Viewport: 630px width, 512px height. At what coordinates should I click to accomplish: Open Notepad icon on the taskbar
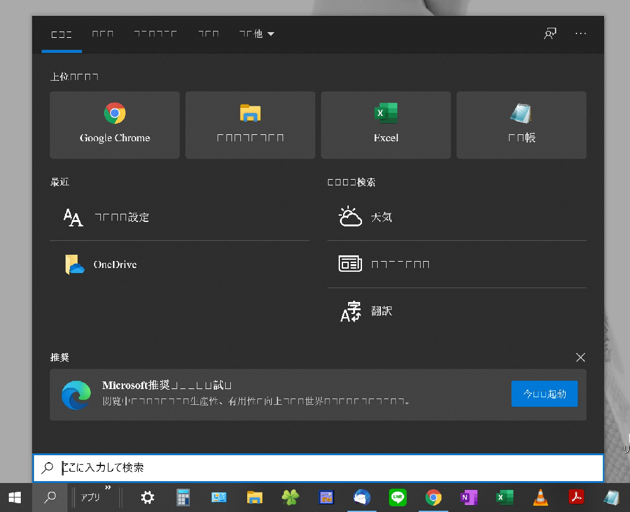[x=612, y=497]
